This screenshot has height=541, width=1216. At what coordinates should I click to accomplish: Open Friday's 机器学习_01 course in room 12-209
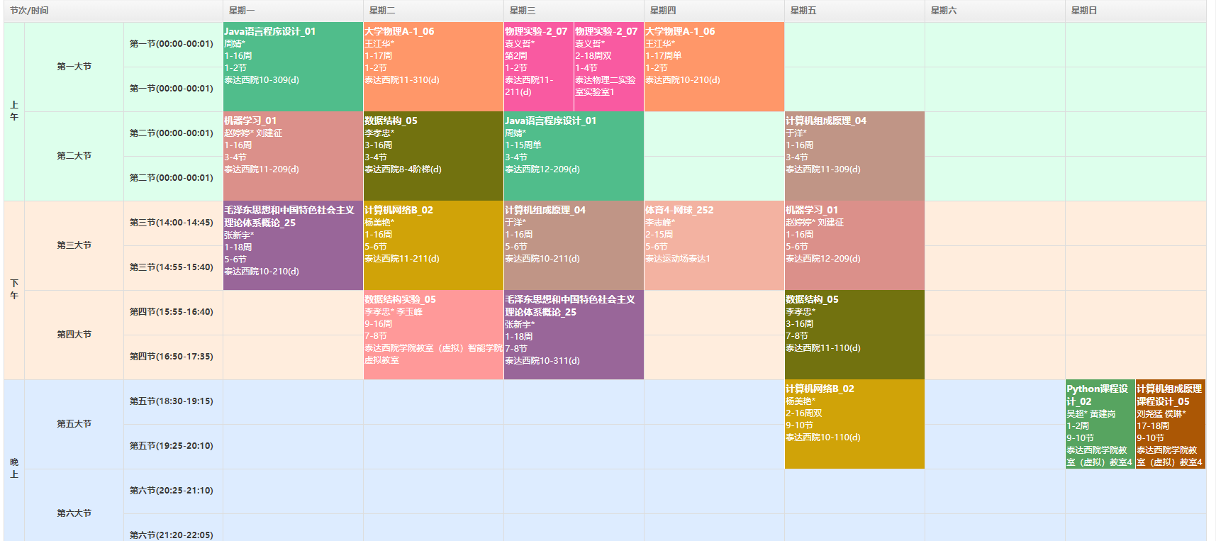click(854, 245)
